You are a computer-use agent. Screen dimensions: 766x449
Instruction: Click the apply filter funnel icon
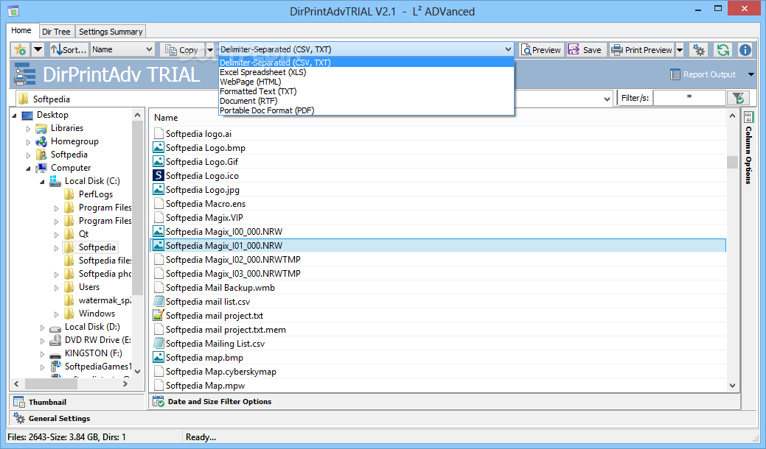click(x=738, y=98)
